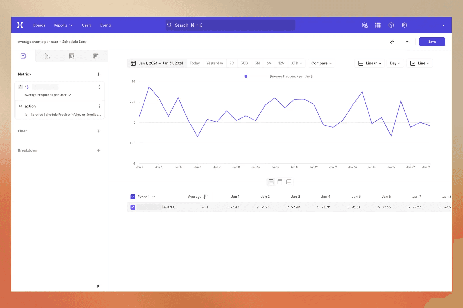
Task: Click the Mixpanel logo icon
Action: click(x=20, y=25)
